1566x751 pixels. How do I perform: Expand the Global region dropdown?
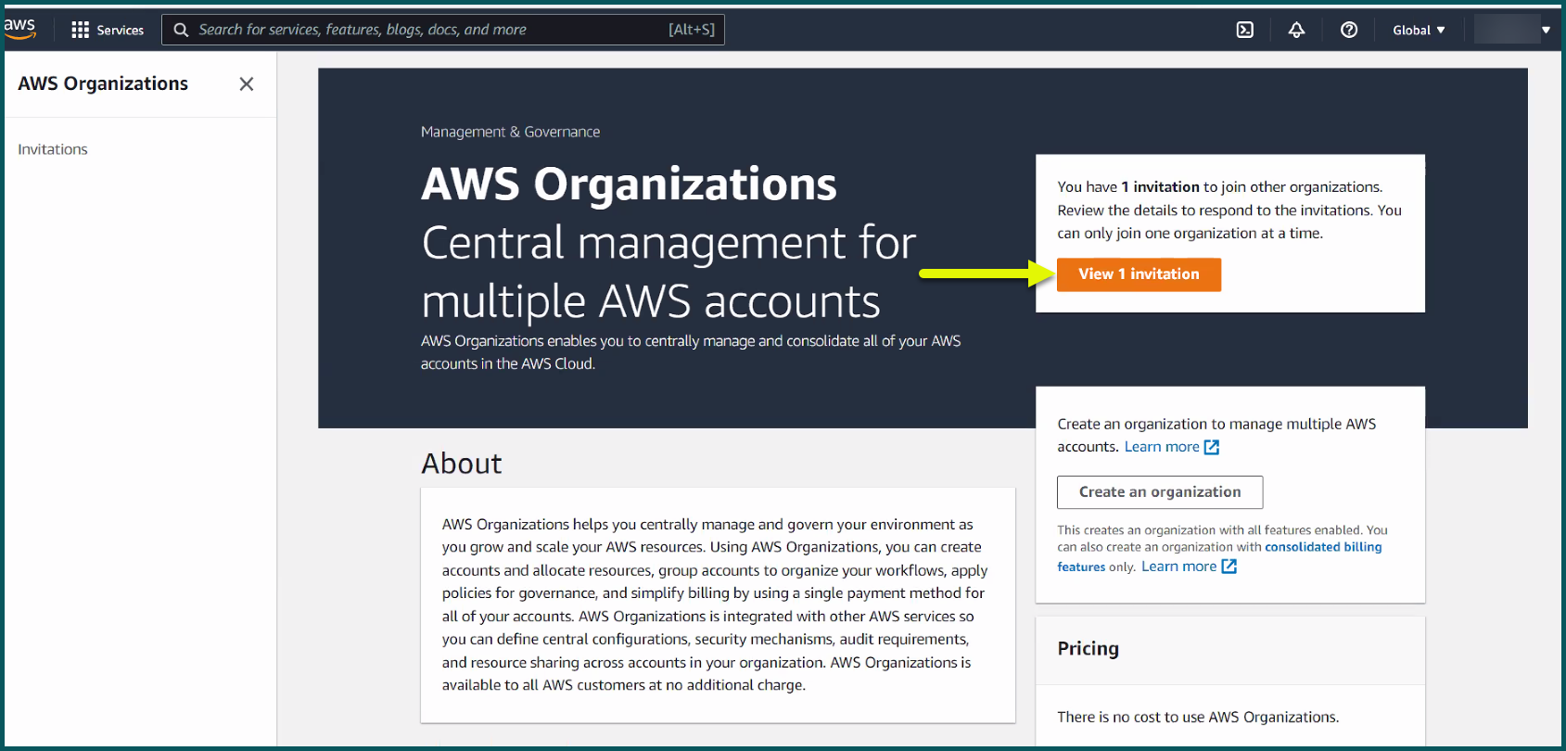pyautogui.click(x=1419, y=30)
